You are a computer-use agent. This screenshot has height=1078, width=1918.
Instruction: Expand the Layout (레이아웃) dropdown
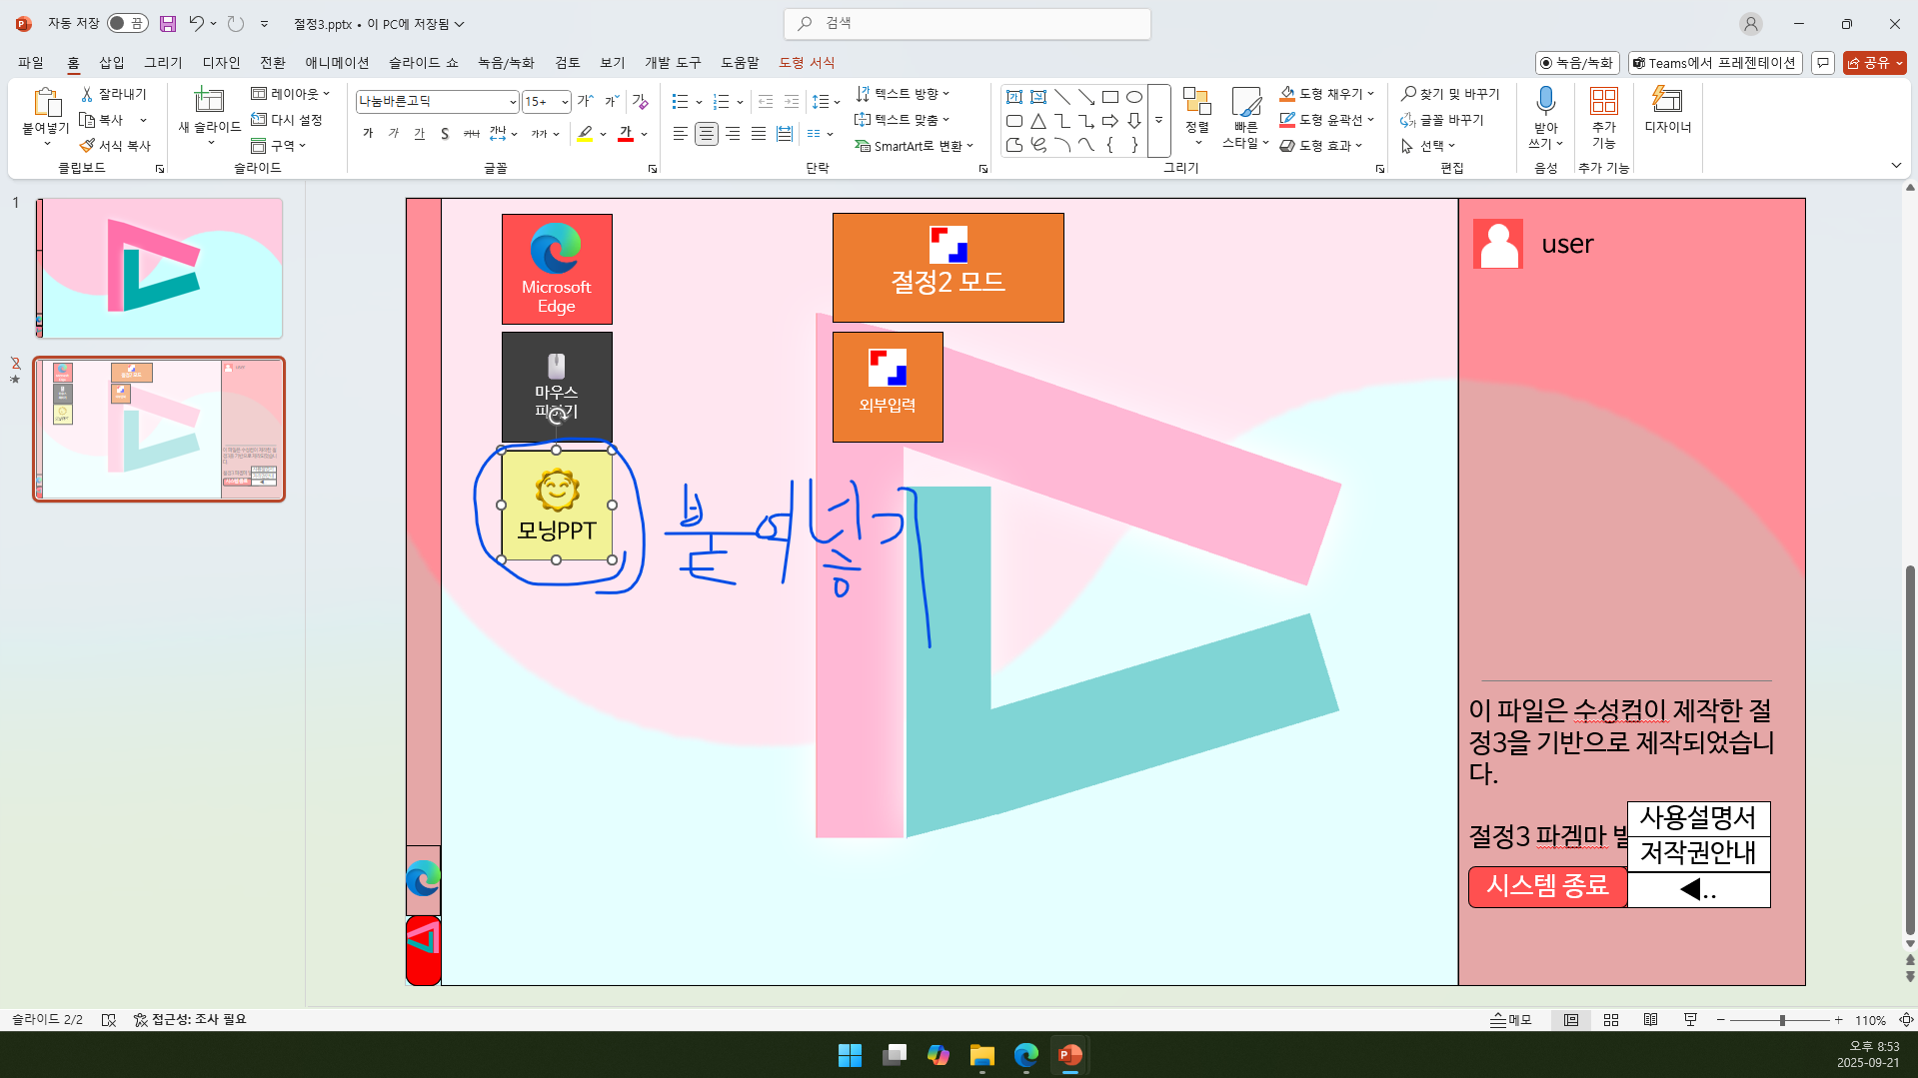click(x=326, y=94)
